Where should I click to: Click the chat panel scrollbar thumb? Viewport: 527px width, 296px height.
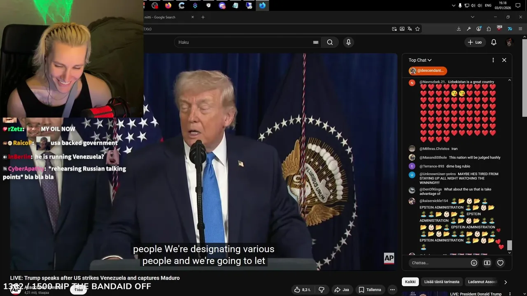(509, 245)
